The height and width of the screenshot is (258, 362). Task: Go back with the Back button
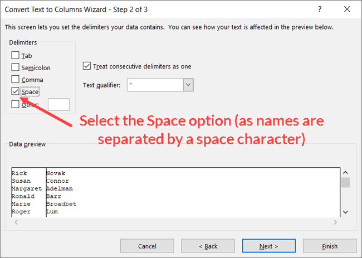coord(208,246)
